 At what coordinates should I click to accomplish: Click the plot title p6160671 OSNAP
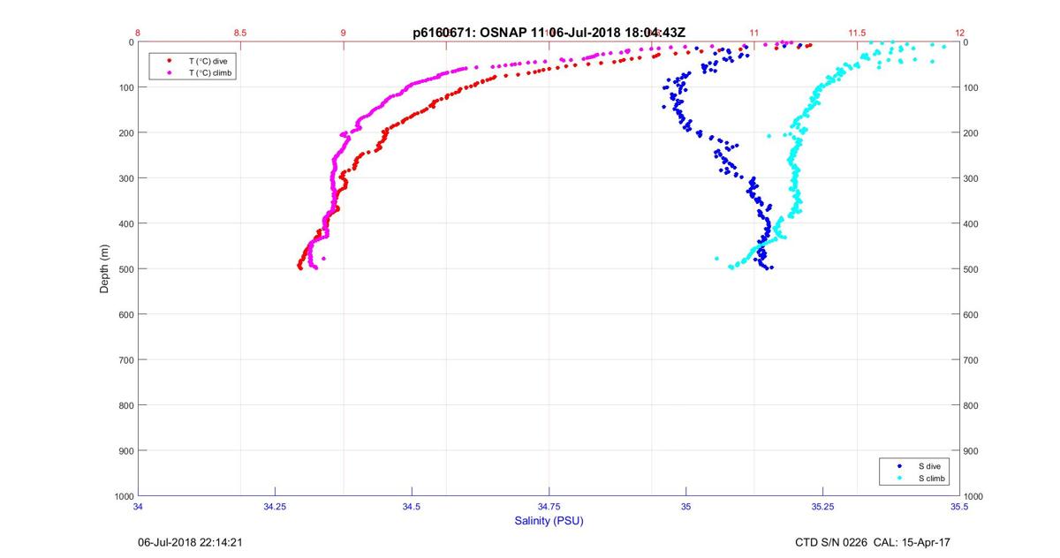pyautogui.click(x=549, y=32)
